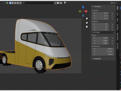Click the green negative Y gizmo circle
This screenshot has height=91, width=121.
point(80,11)
